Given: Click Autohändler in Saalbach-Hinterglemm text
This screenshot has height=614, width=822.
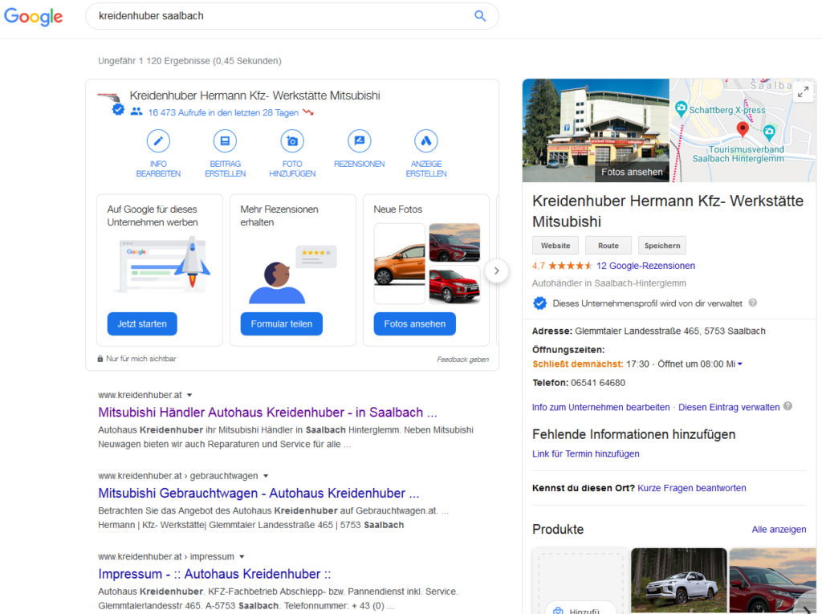Looking at the screenshot, I should (608, 283).
